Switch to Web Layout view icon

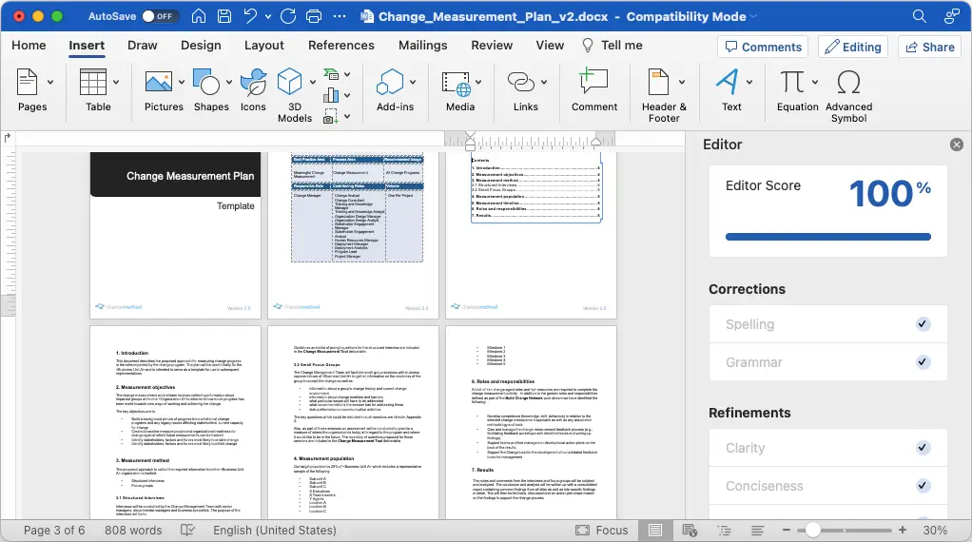[x=690, y=531]
